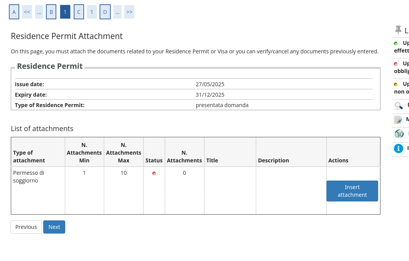Click the pushpin icon in the legend header
The image size is (409, 261).
pos(398,30)
